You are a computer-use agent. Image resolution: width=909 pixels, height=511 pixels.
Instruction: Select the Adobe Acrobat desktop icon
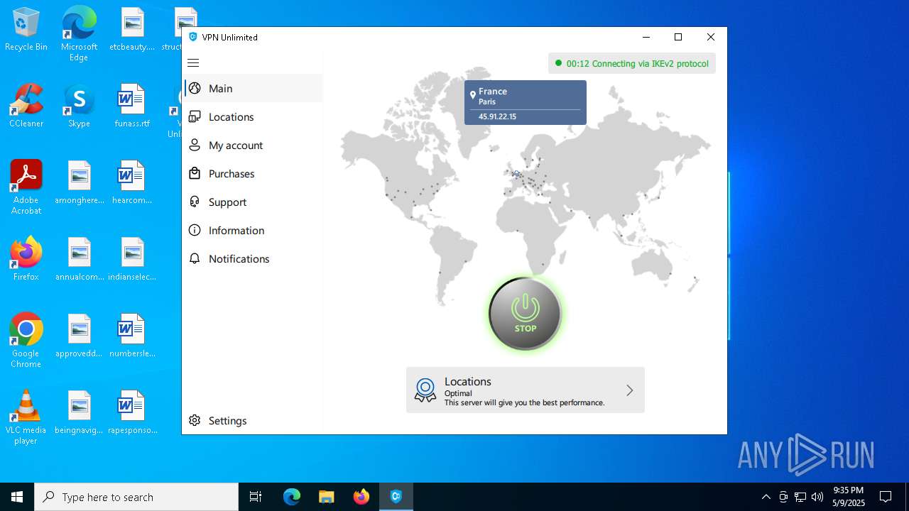coord(26,187)
